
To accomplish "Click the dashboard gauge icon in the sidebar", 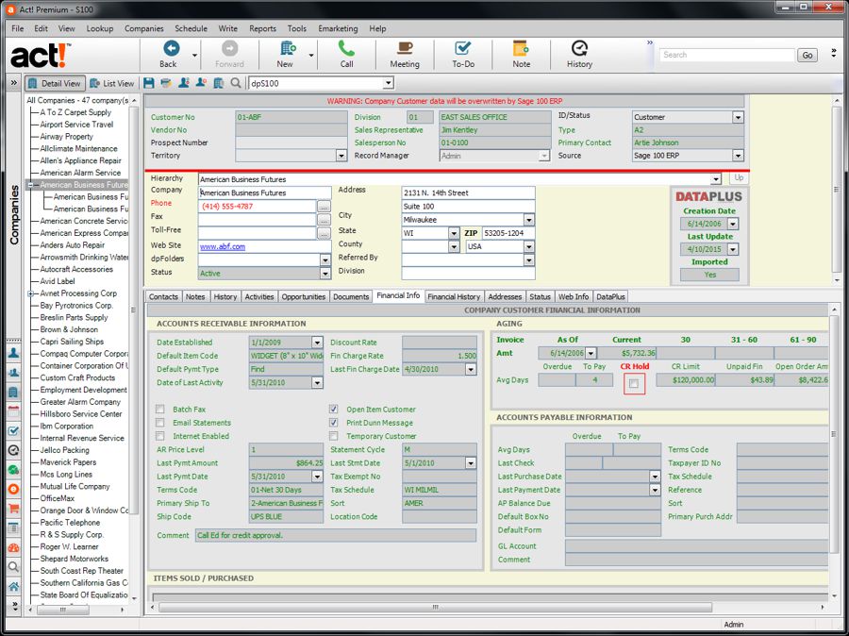I will pos(12,547).
